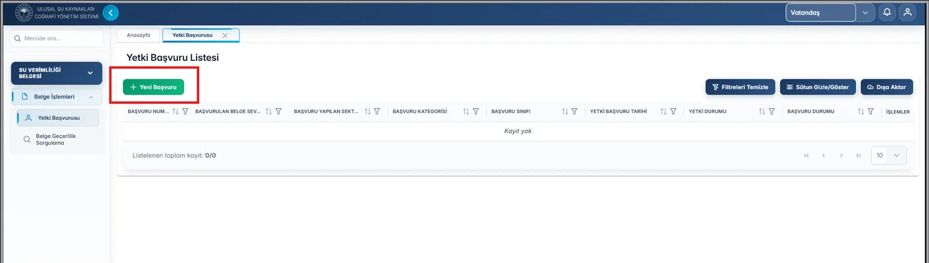The width and height of the screenshot is (929, 263).
Task: Filter the Yetki Başvuru Tarihi column
Action: [x=674, y=112]
